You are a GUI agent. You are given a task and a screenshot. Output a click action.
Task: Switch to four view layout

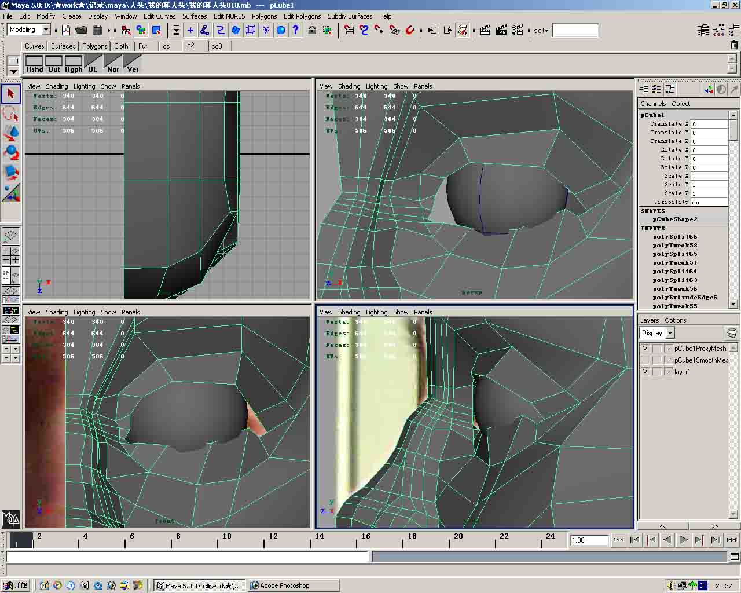11,256
